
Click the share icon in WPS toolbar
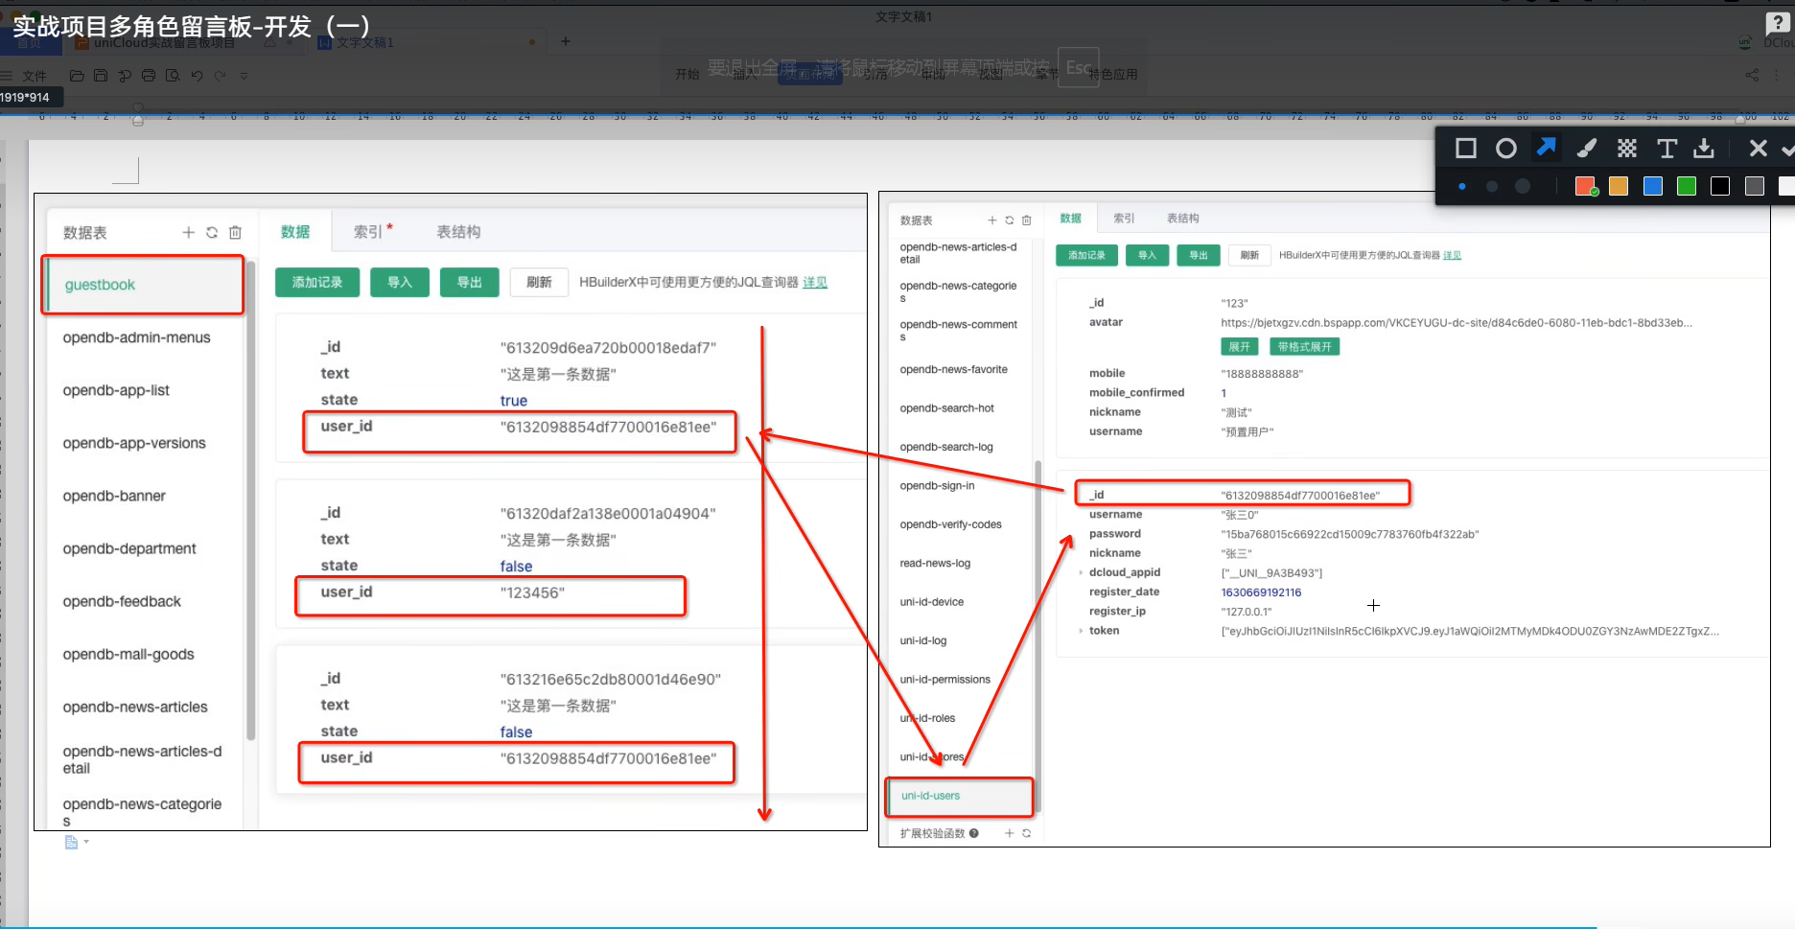point(1752,75)
